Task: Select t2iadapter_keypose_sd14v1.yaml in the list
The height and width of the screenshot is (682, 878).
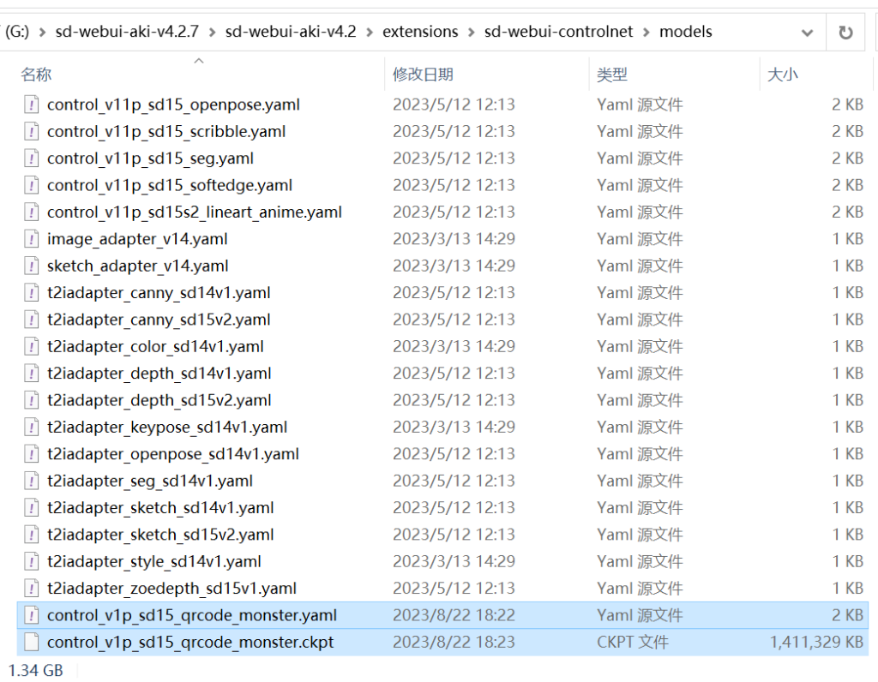Action: tap(167, 427)
